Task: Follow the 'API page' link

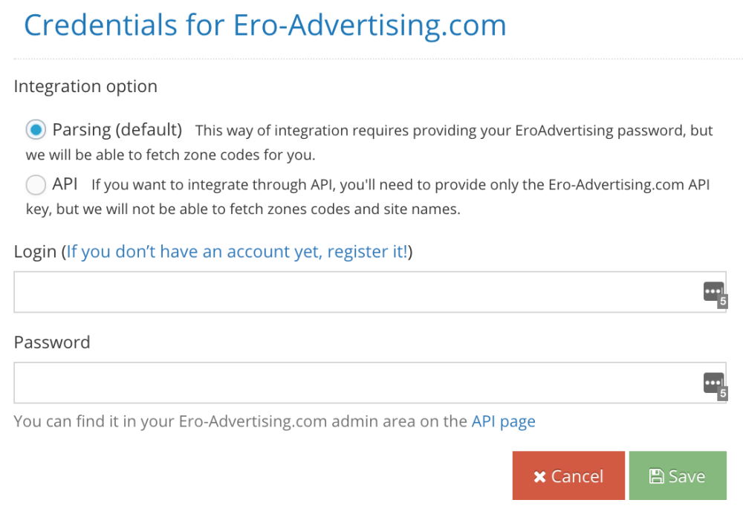Action: click(503, 421)
